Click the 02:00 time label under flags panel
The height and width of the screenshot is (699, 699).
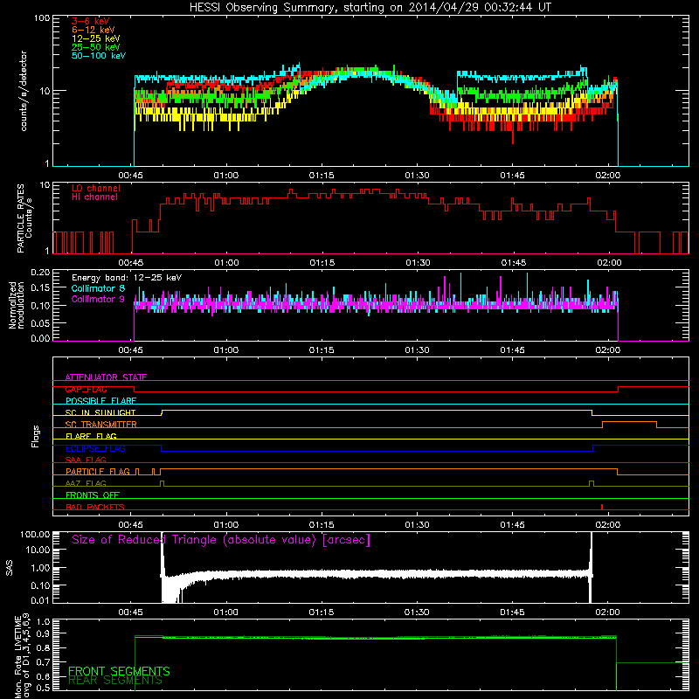click(x=608, y=525)
